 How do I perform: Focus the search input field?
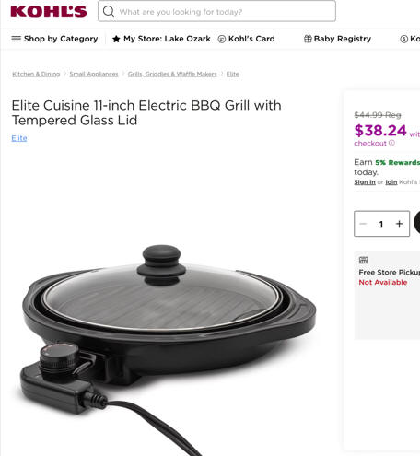point(216,11)
